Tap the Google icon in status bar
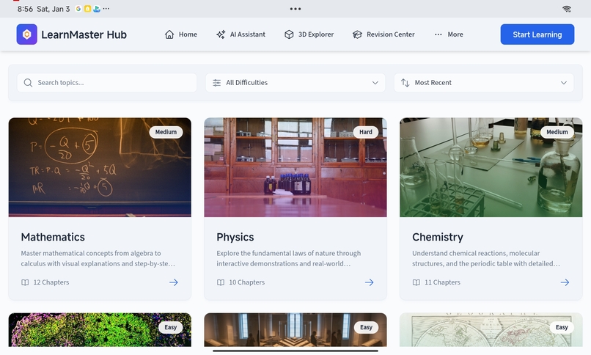Image resolution: width=591 pixels, height=355 pixels. tap(78, 9)
